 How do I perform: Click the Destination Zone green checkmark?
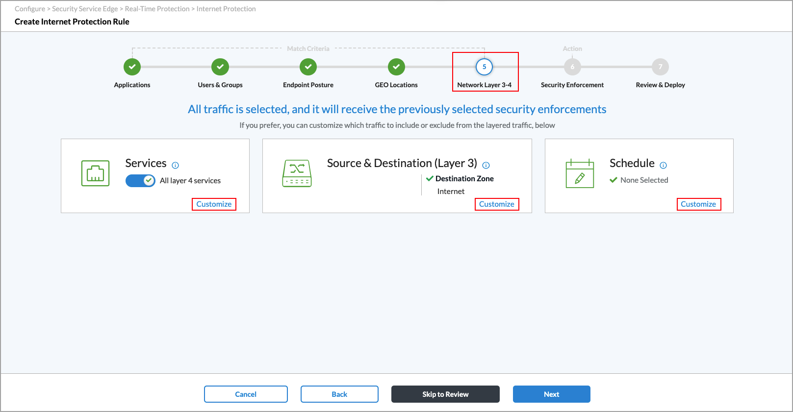click(x=430, y=178)
